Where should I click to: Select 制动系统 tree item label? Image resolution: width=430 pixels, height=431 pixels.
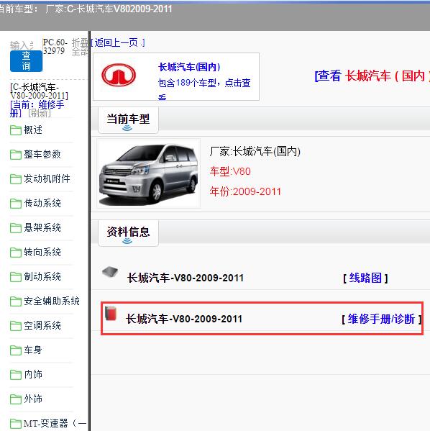(x=42, y=276)
